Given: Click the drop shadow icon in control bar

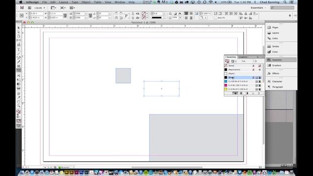Looking at the screenshot, I should (175, 13).
